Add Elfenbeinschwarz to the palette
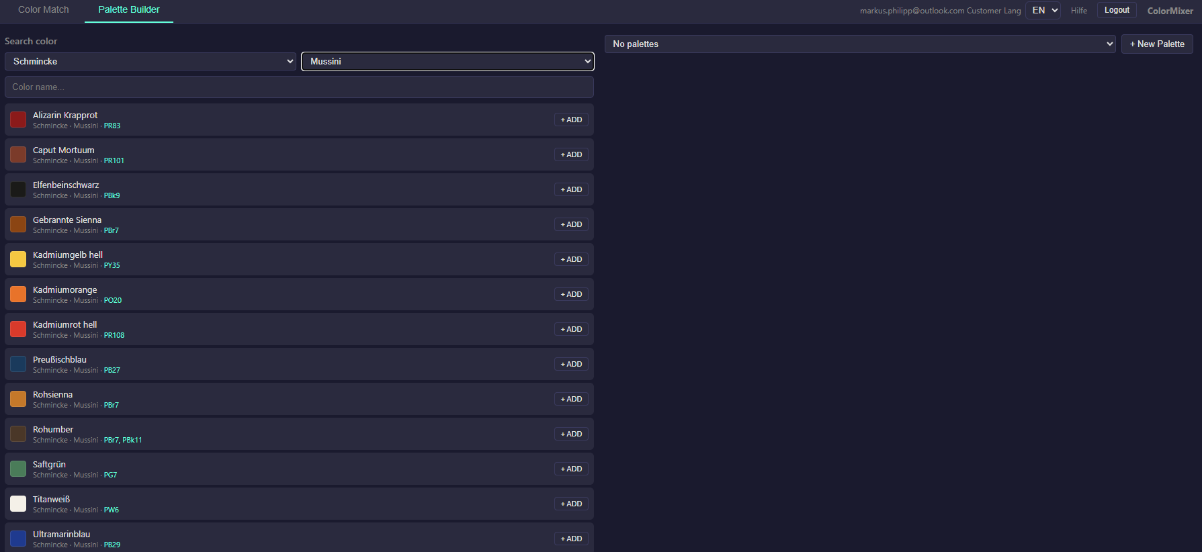The height and width of the screenshot is (552, 1202). pos(571,189)
